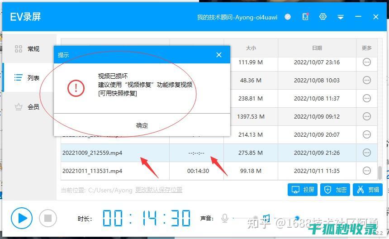Open more options for the 99.18 M row

point(367,171)
